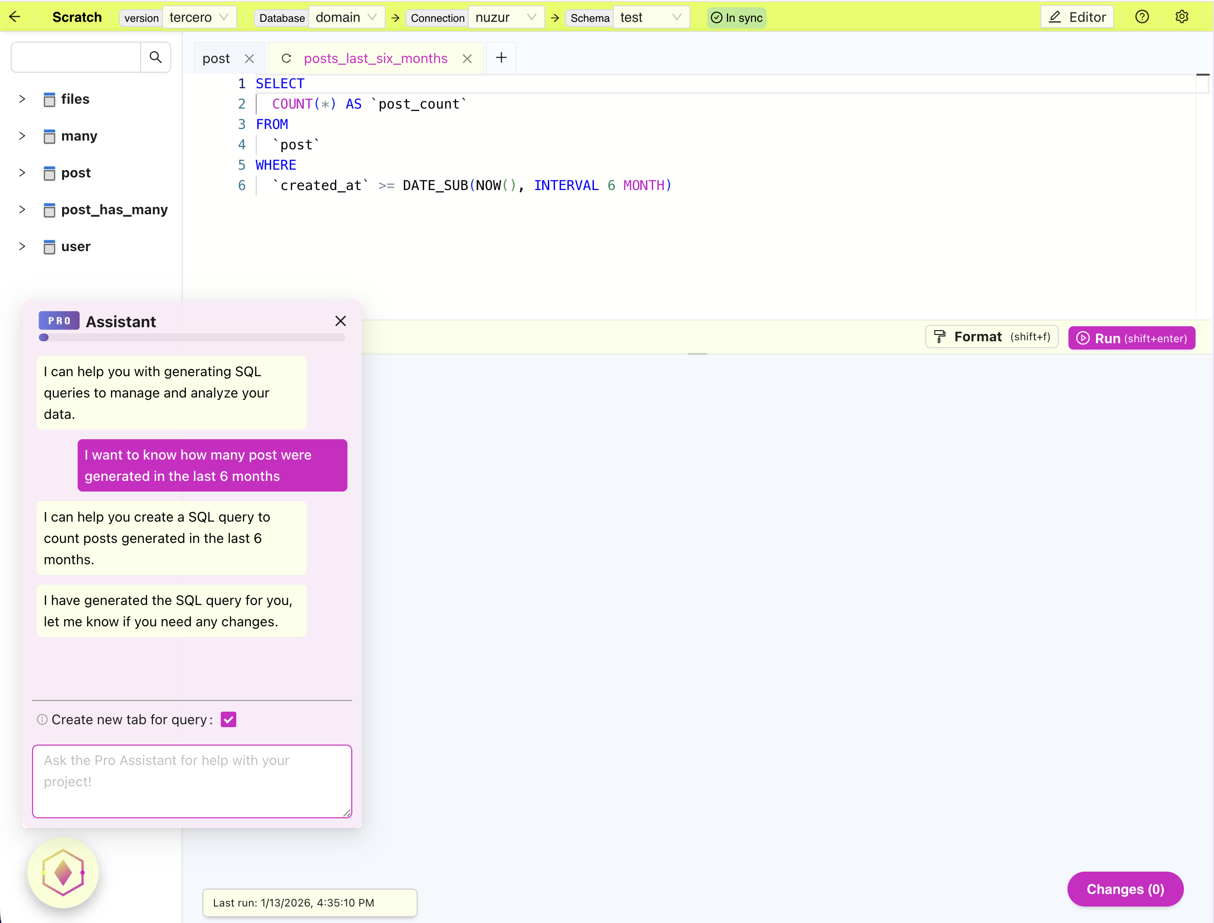Add a new query tab with plus

pos(501,58)
